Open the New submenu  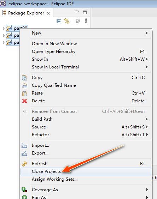(x=86, y=33)
